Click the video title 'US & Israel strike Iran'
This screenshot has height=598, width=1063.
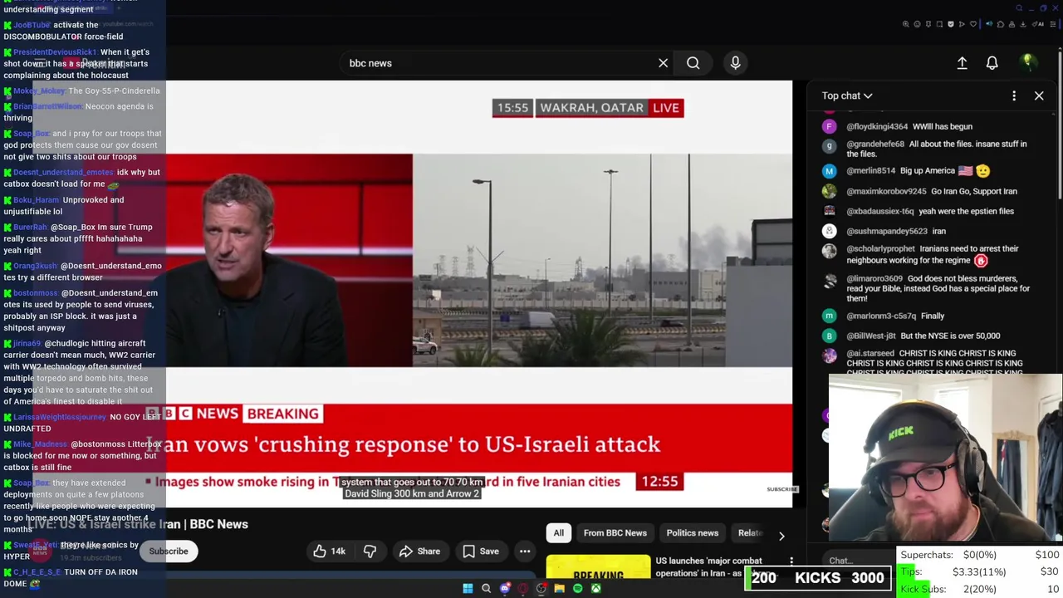coord(139,524)
